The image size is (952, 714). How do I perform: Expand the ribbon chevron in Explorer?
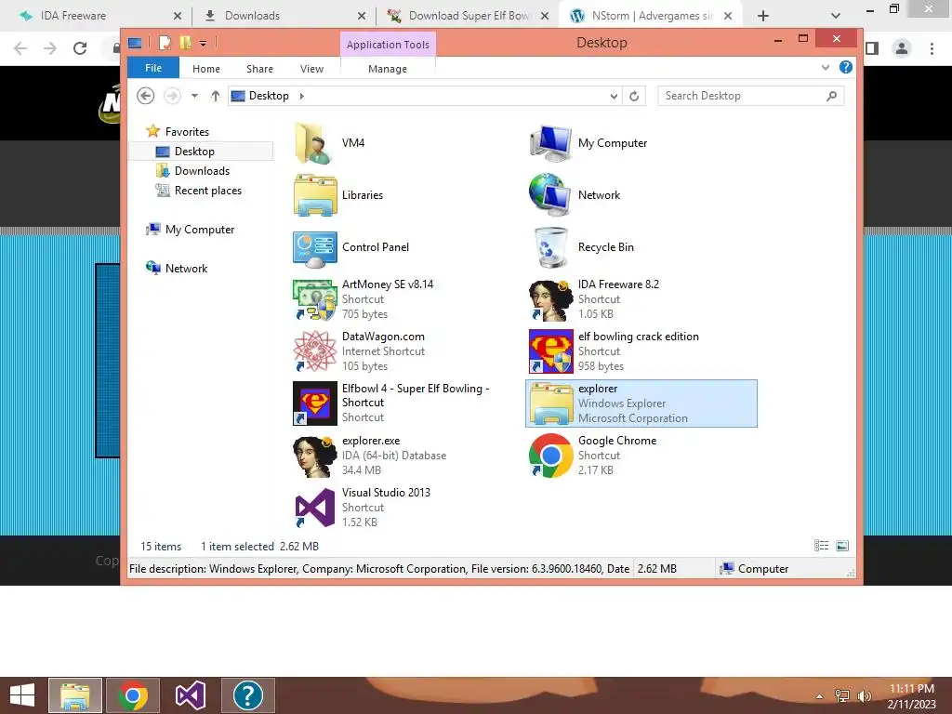click(826, 67)
